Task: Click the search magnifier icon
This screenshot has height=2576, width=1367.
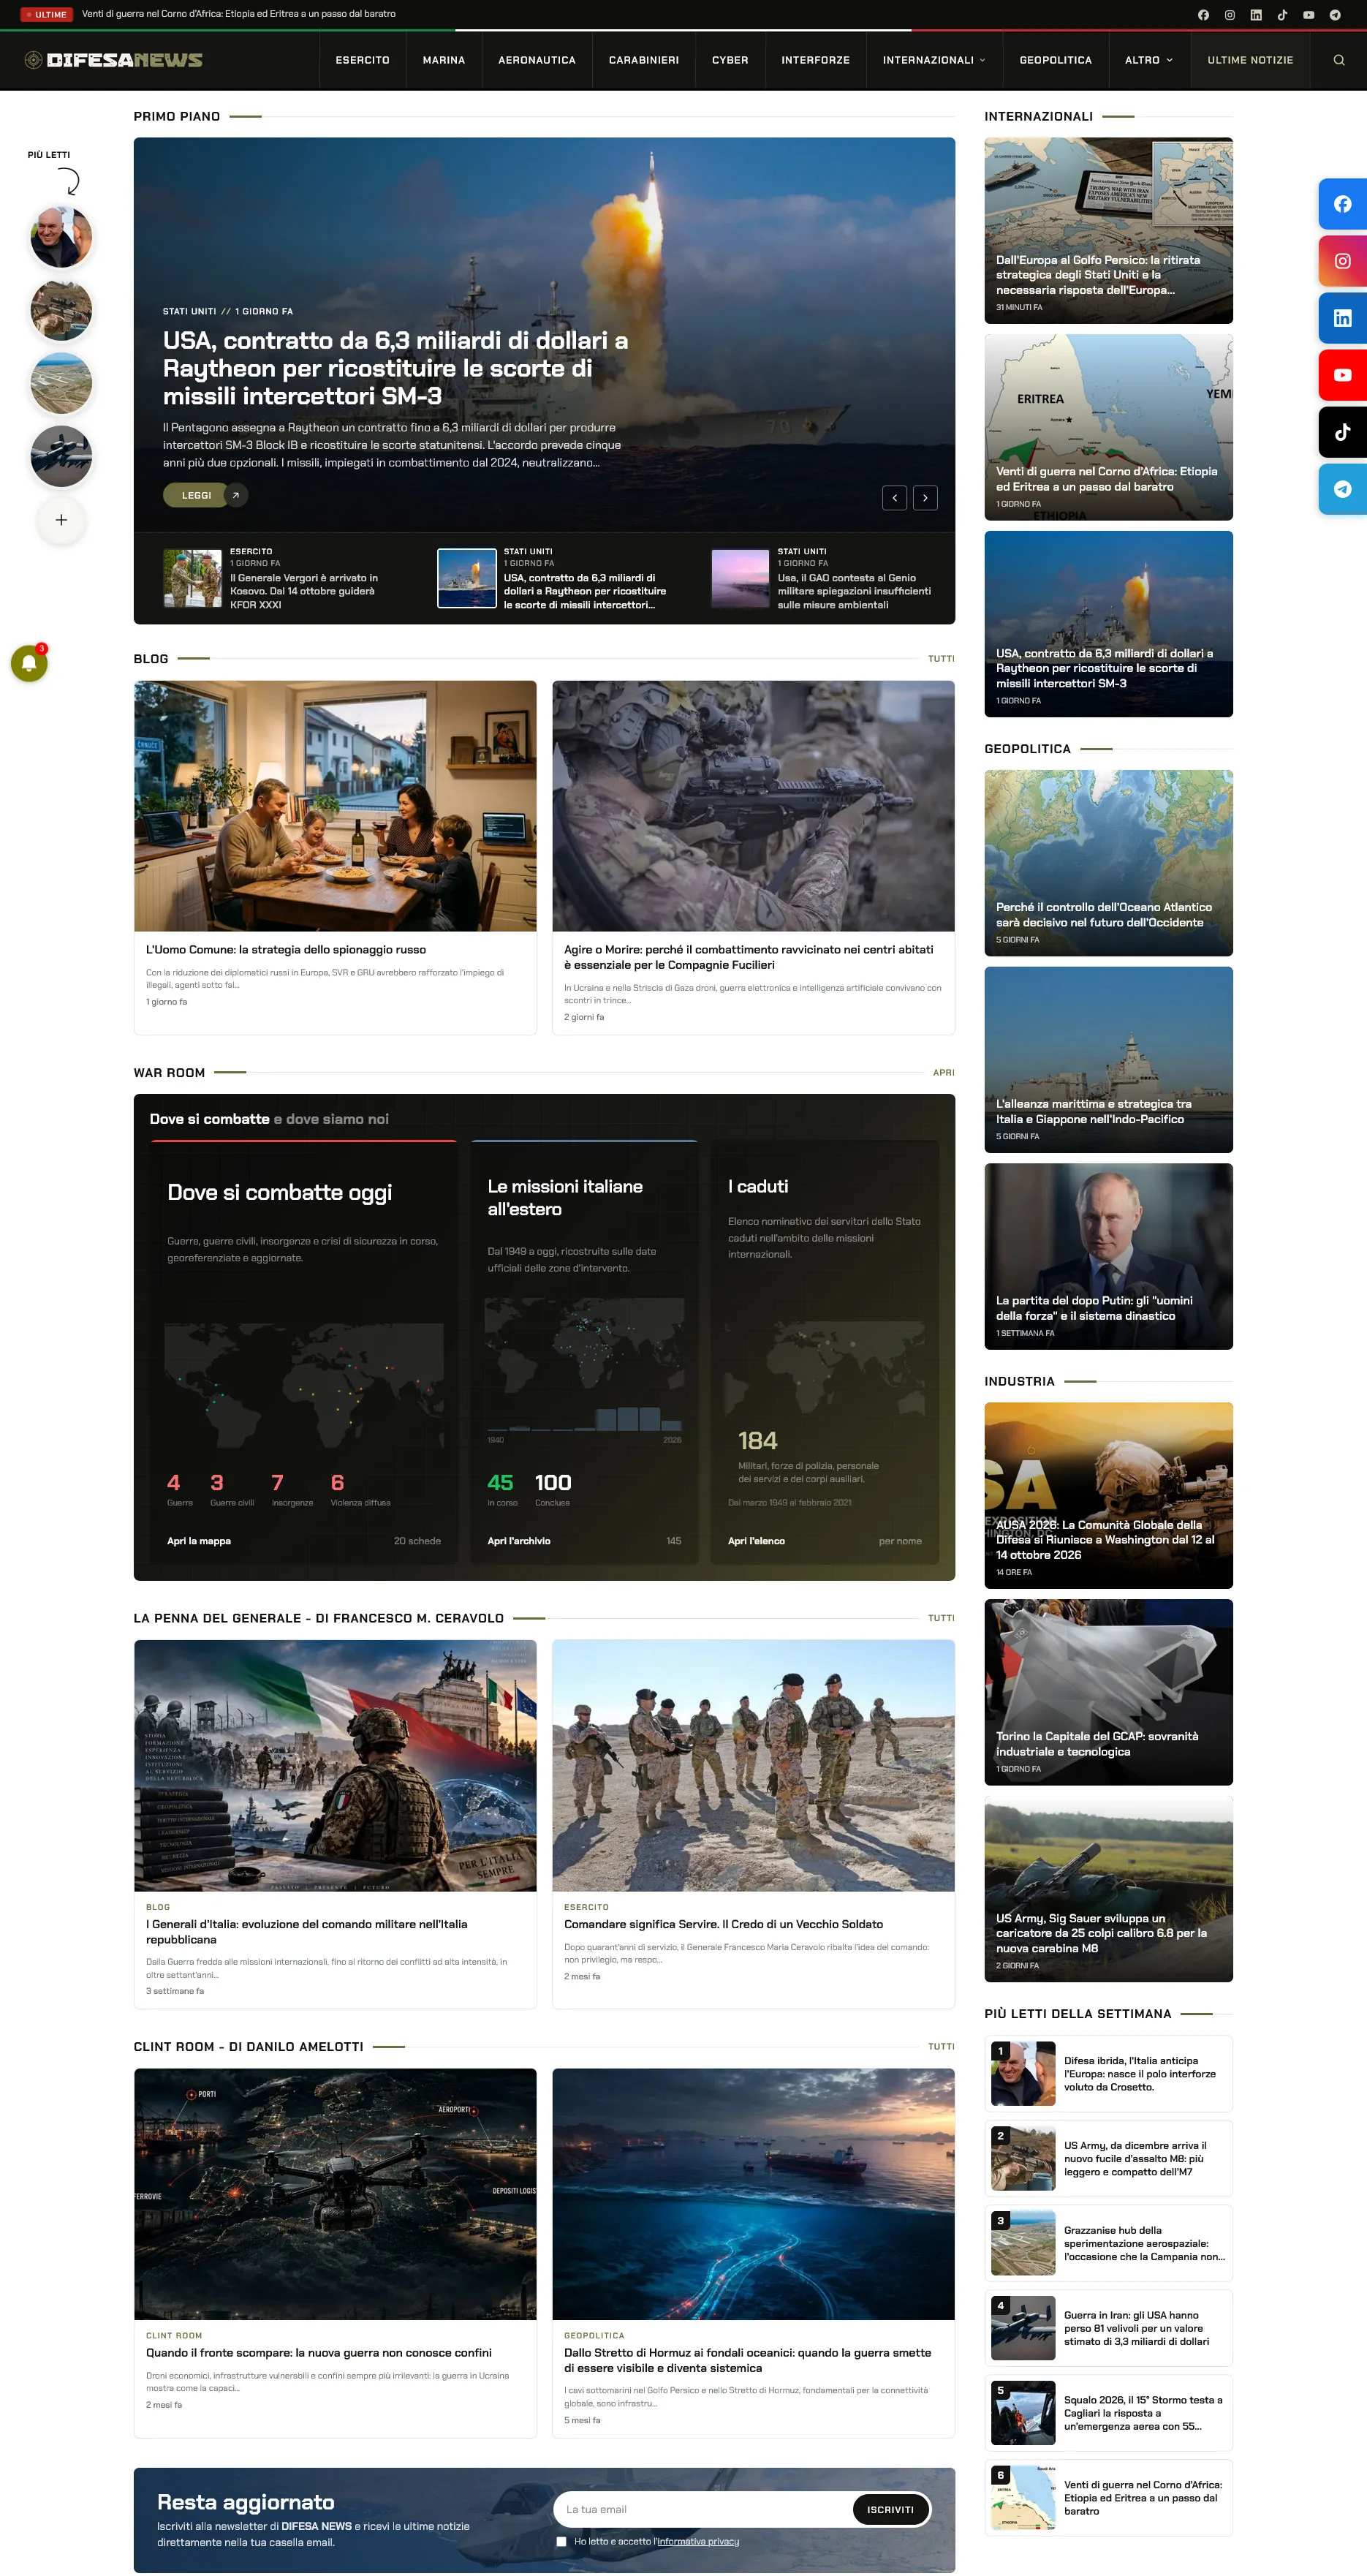Action: click(1339, 60)
